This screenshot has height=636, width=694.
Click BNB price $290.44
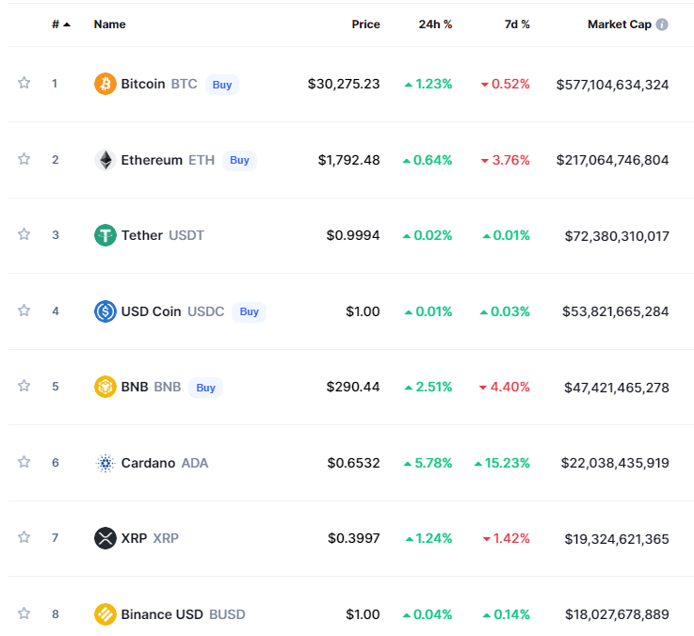click(353, 387)
